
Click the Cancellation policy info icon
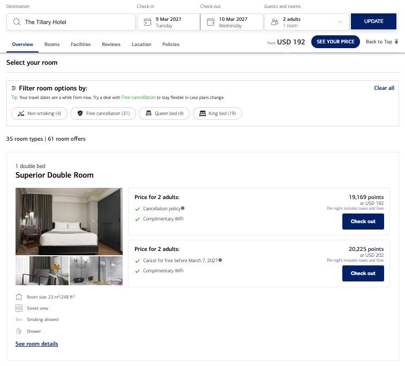pyautogui.click(x=183, y=208)
